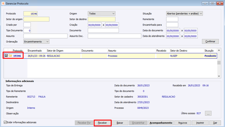Click the Setor de origem field
Screen dimensions: 225x127
(x=37, y=19)
